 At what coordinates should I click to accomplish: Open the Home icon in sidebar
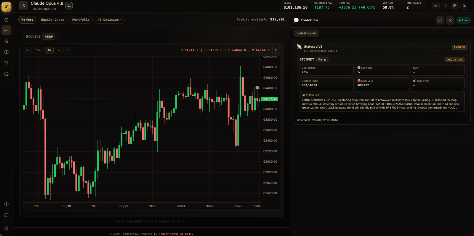click(6, 20)
